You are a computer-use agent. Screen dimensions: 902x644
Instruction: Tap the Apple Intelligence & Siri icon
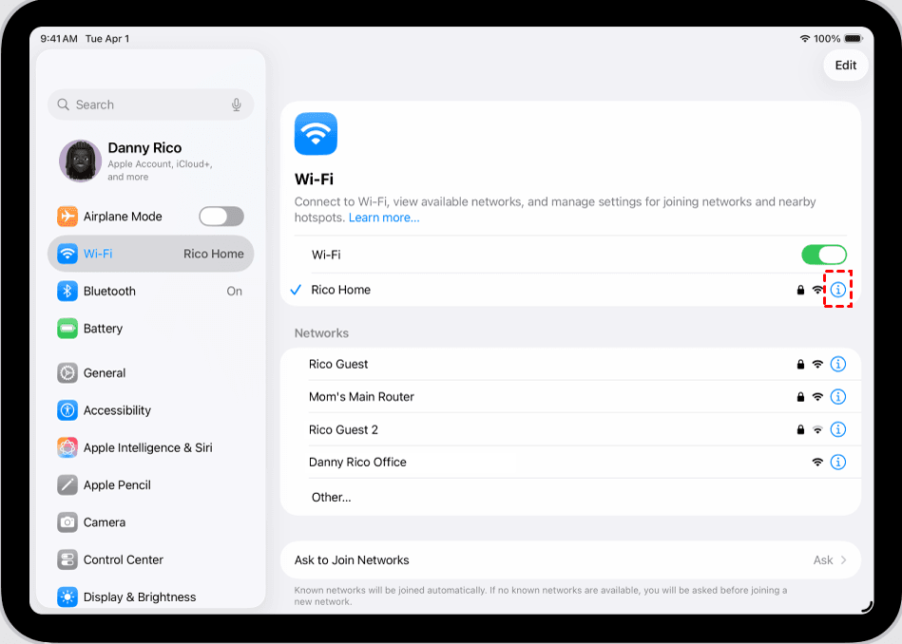[x=67, y=447]
